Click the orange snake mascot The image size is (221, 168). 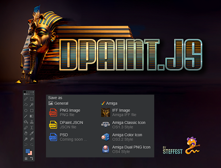[193, 145]
